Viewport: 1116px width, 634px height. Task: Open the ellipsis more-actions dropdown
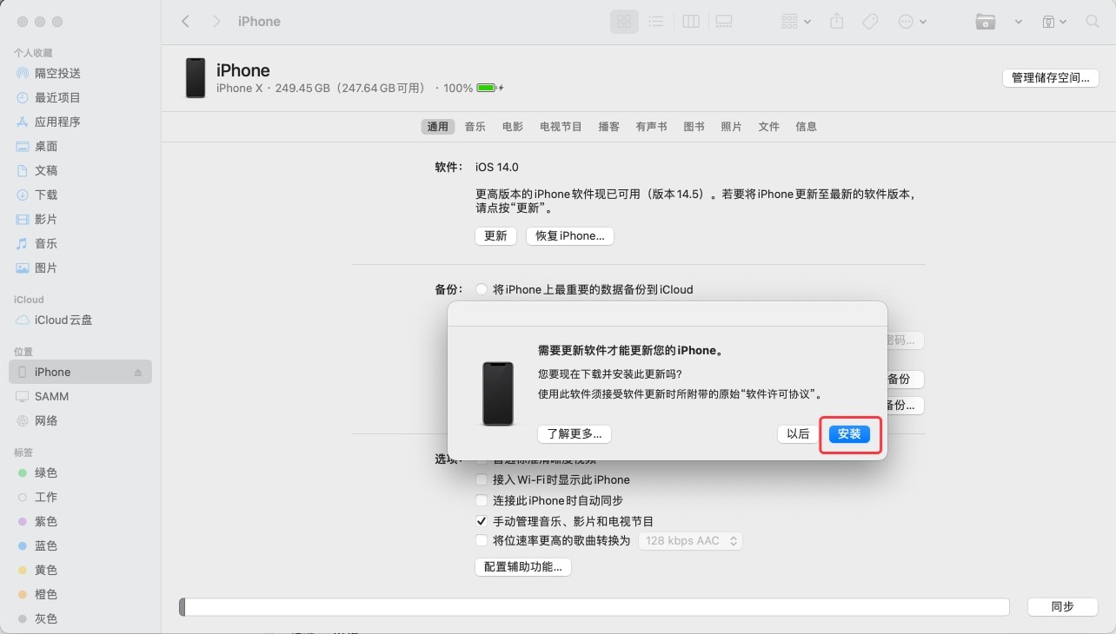912,22
